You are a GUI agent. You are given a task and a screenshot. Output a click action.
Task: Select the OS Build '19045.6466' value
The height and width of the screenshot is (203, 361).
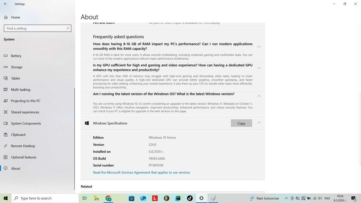(157, 158)
